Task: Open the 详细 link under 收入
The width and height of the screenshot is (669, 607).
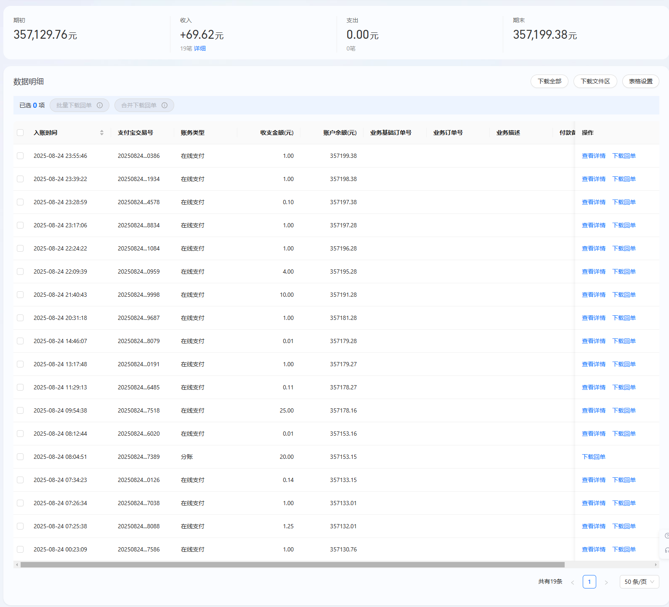Action: tap(200, 48)
